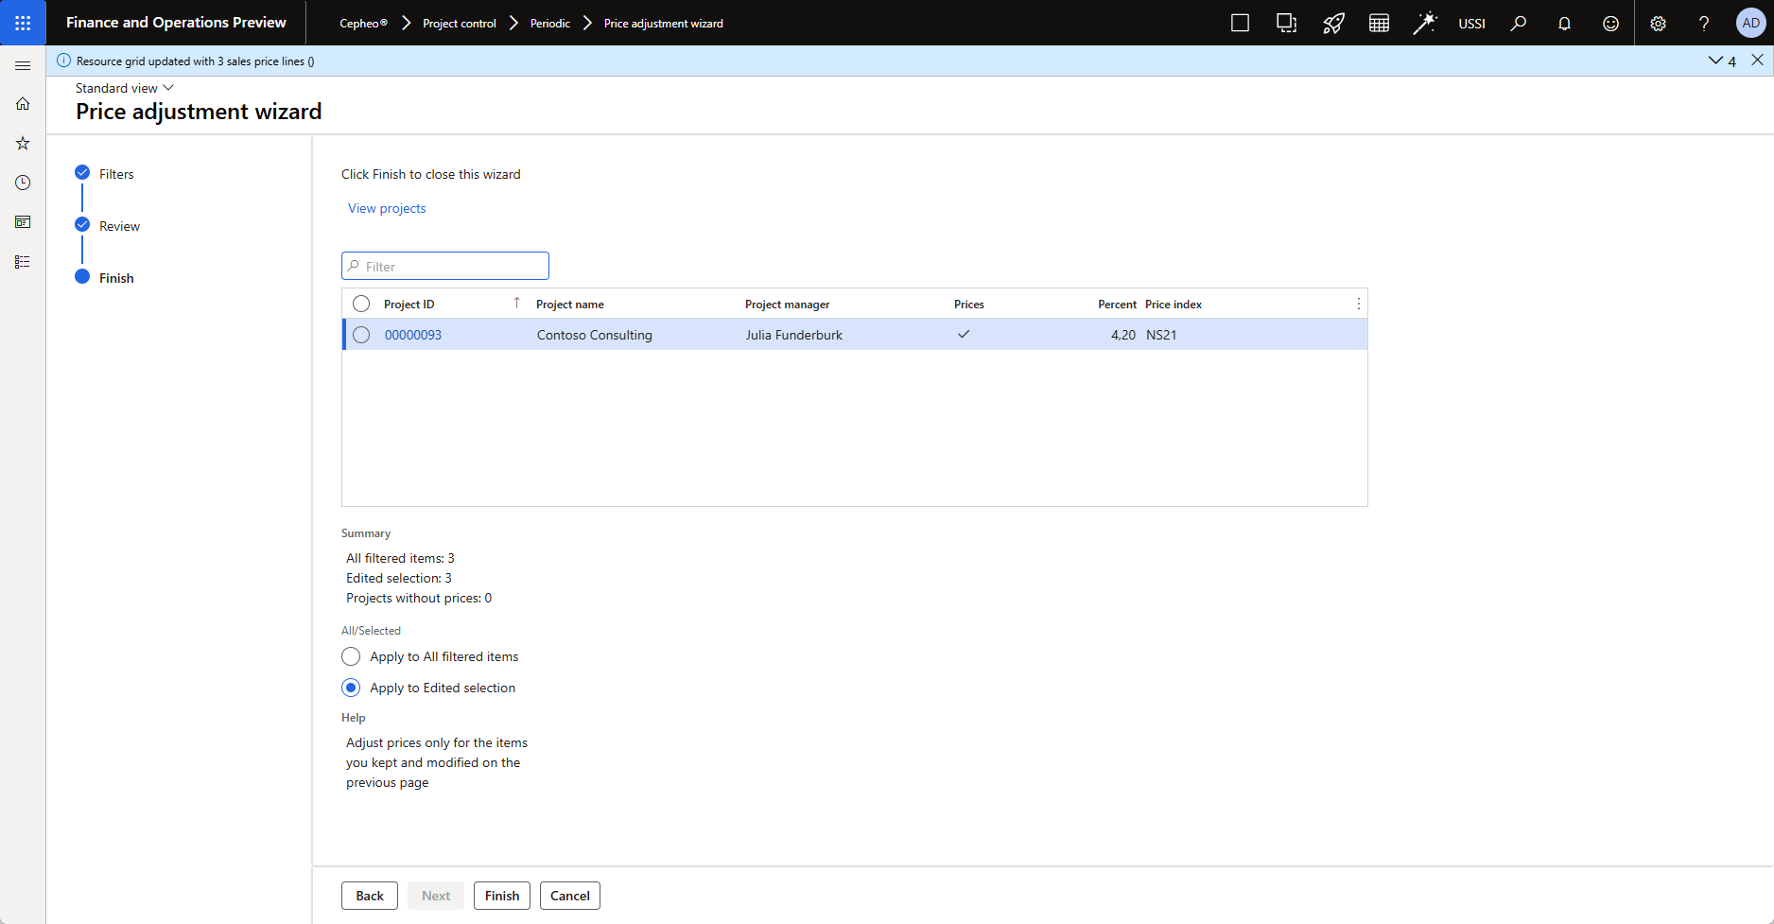Navigate to Project control breadcrumb

coord(459,24)
